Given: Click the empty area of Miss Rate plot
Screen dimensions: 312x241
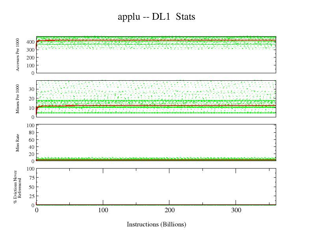Looking at the screenshot, I should (158, 140).
